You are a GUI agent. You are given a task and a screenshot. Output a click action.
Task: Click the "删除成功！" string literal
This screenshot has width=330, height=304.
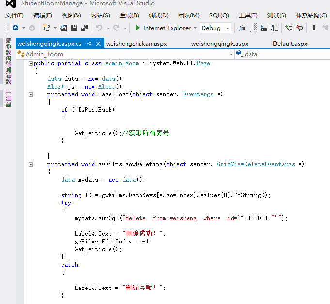(x=142, y=233)
